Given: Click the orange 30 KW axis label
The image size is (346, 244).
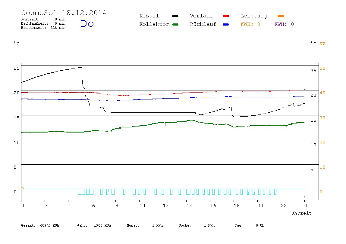Looking at the screenshot, I should (322, 118).
